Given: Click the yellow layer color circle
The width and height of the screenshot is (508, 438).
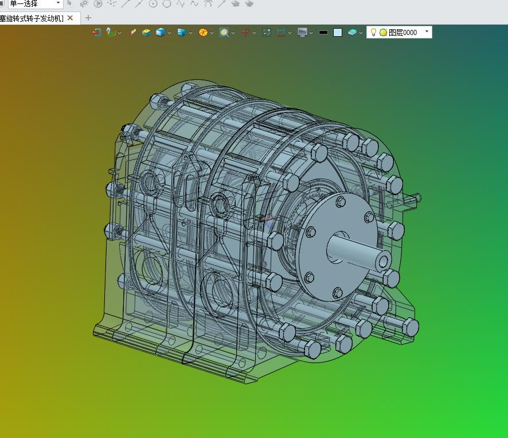Looking at the screenshot, I should click(x=383, y=33).
